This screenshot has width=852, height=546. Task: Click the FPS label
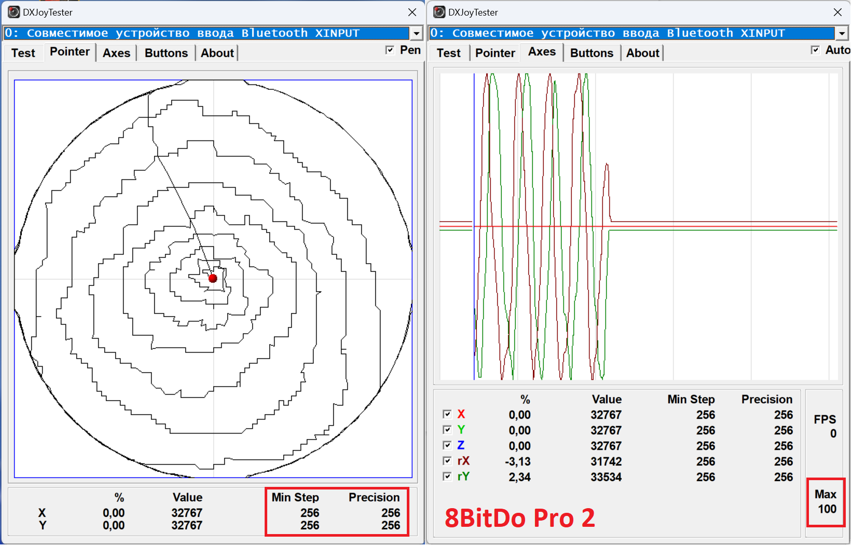point(825,419)
